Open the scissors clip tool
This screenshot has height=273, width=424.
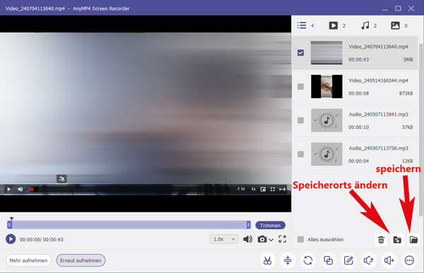pos(267,260)
